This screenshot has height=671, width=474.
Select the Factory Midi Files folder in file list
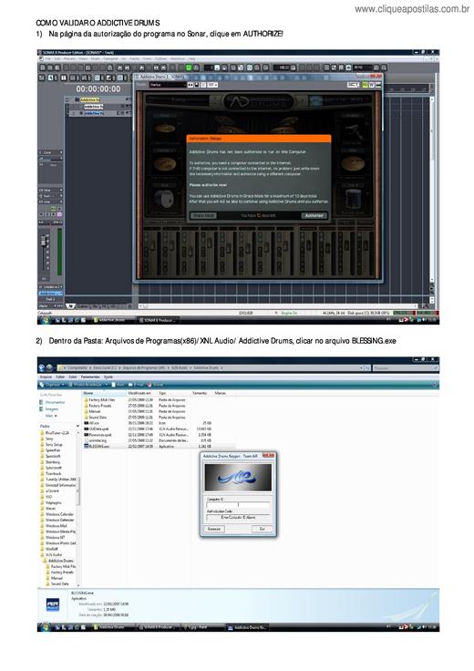99,399
